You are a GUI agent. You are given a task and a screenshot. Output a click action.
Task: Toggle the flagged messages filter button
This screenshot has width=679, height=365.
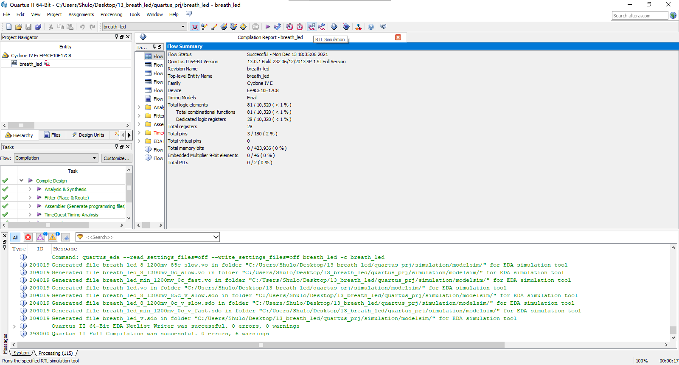66,237
